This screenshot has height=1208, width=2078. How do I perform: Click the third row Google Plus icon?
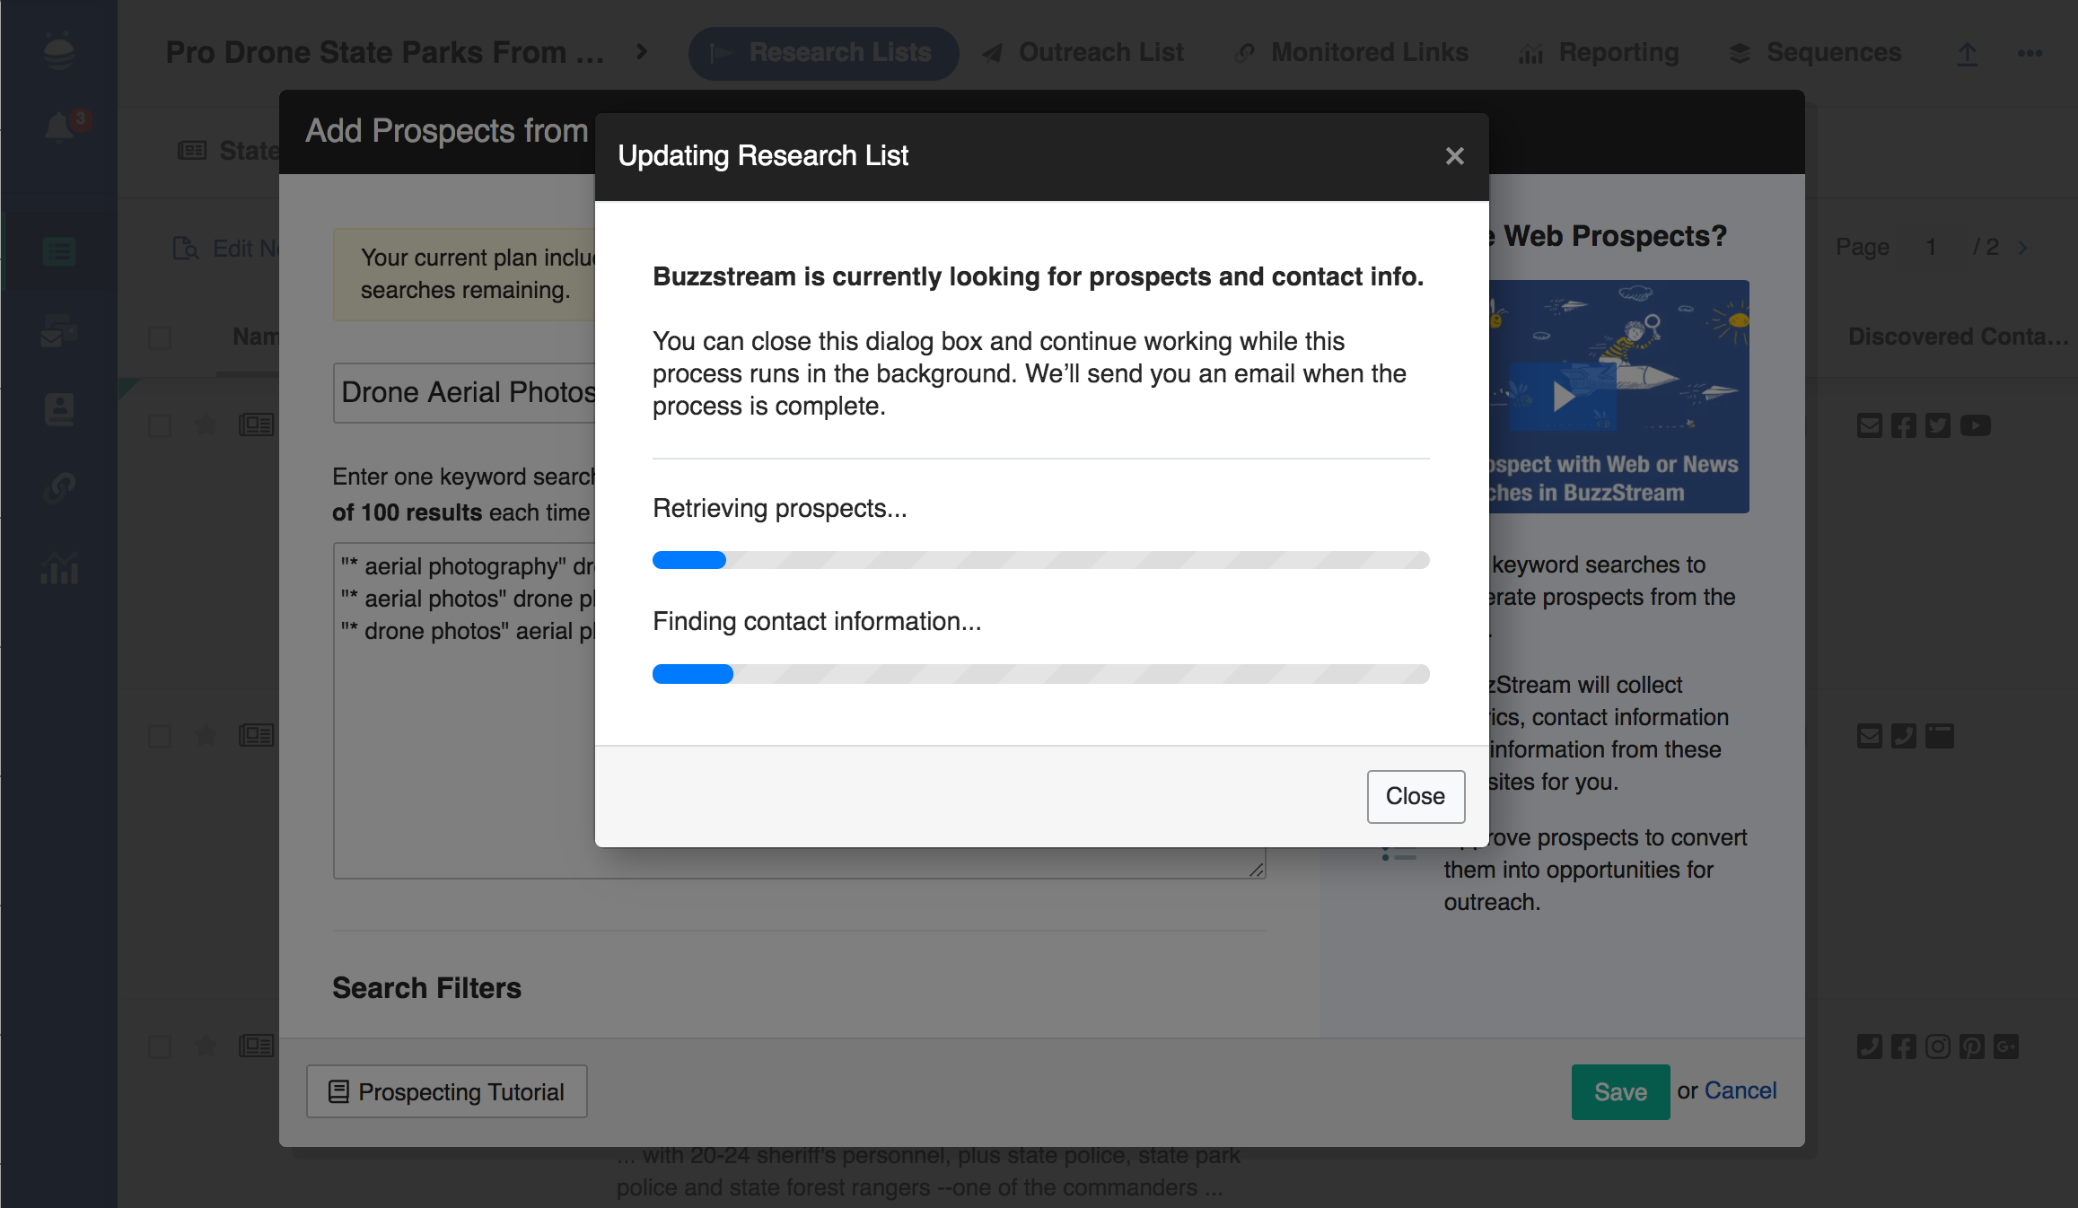(2006, 1046)
